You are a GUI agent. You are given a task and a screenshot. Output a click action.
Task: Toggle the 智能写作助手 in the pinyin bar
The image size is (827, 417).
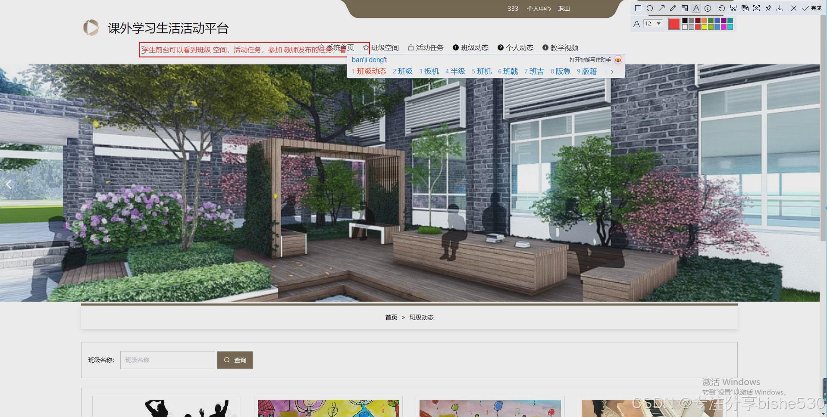pyautogui.click(x=618, y=60)
